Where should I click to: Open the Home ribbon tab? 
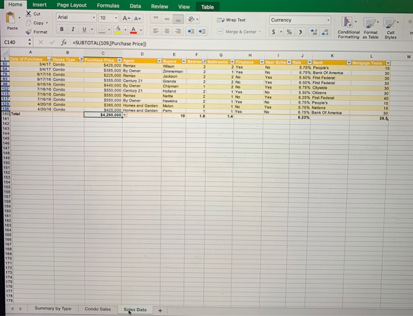coord(15,5)
